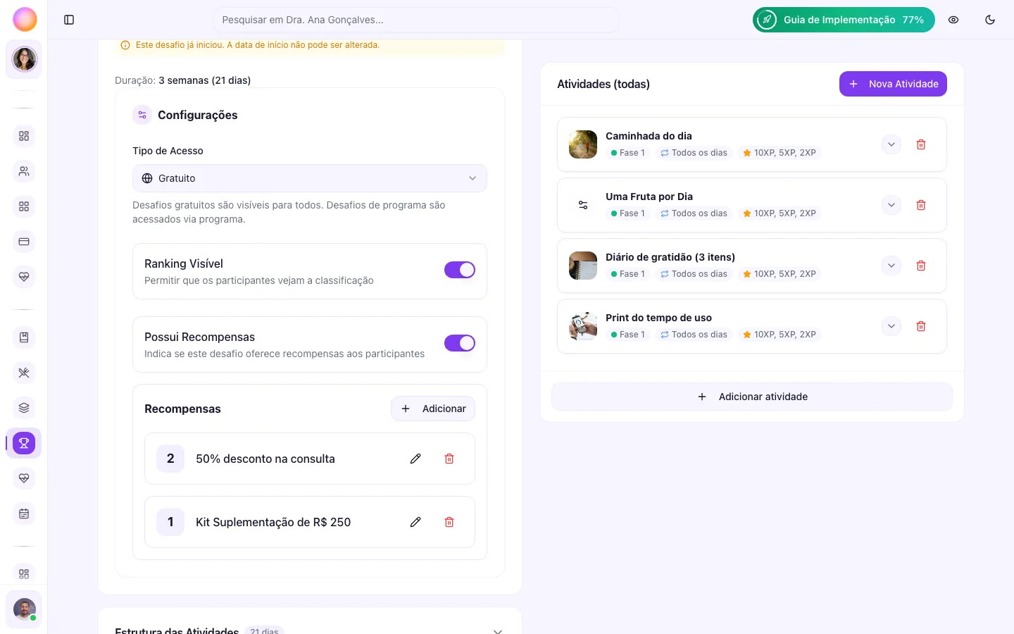Click the Print do tempo de uso thumbnail
The height and width of the screenshot is (634, 1014).
583,326
